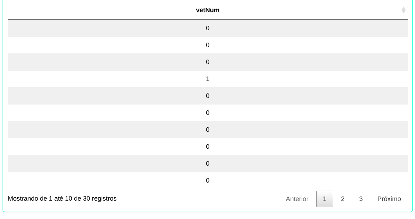The image size is (415, 219).
Task: Go to the Próximo page
Action: (389, 199)
